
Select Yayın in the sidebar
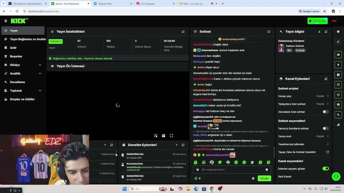(23, 31)
